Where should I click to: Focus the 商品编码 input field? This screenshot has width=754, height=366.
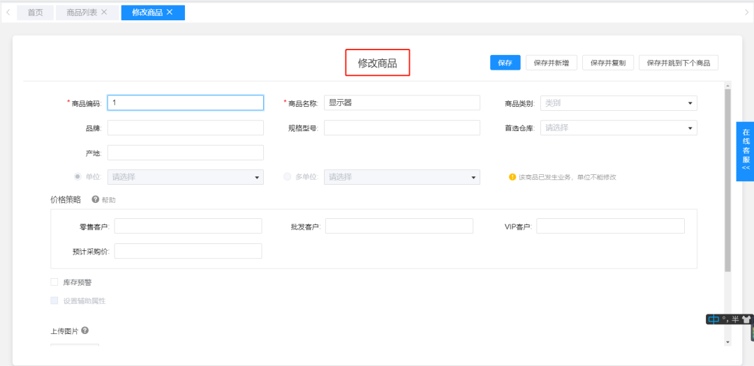pyautogui.click(x=186, y=102)
